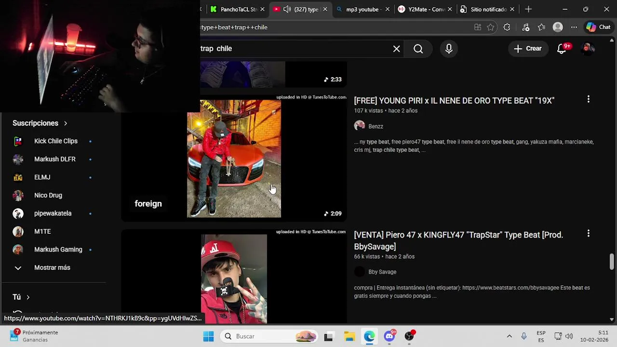Expand the Suscripciones section

click(x=40, y=123)
